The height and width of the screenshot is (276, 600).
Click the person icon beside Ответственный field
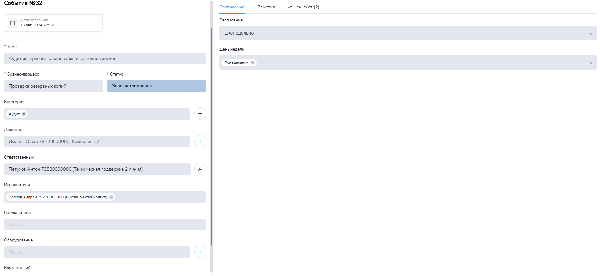tap(200, 169)
